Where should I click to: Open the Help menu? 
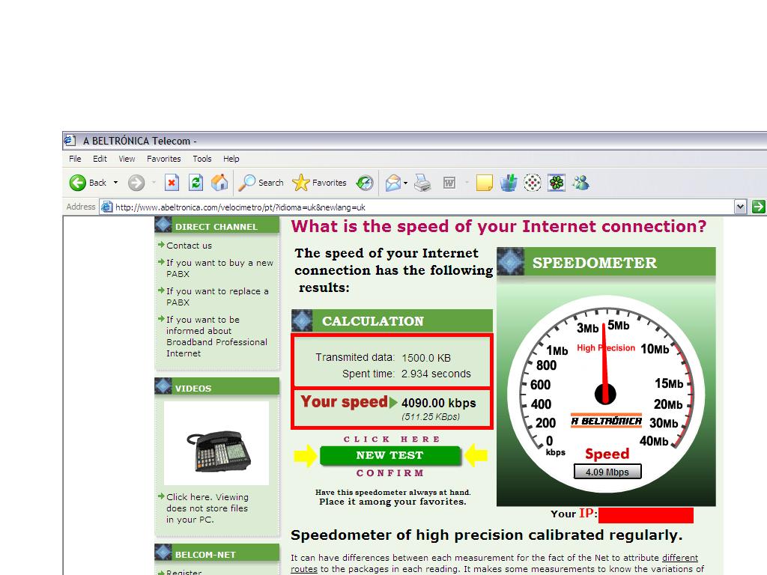click(231, 159)
